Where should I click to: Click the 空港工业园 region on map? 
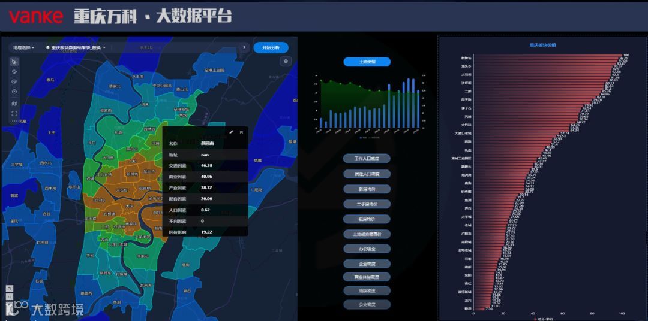(x=214, y=70)
